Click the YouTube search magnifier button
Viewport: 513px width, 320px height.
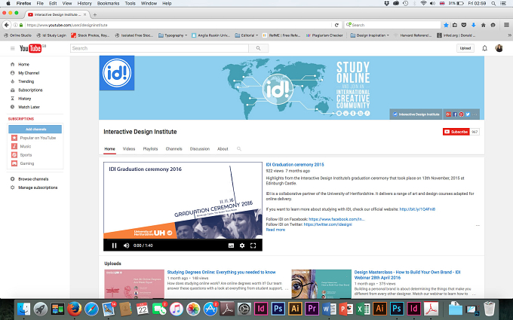tap(259, 48)
